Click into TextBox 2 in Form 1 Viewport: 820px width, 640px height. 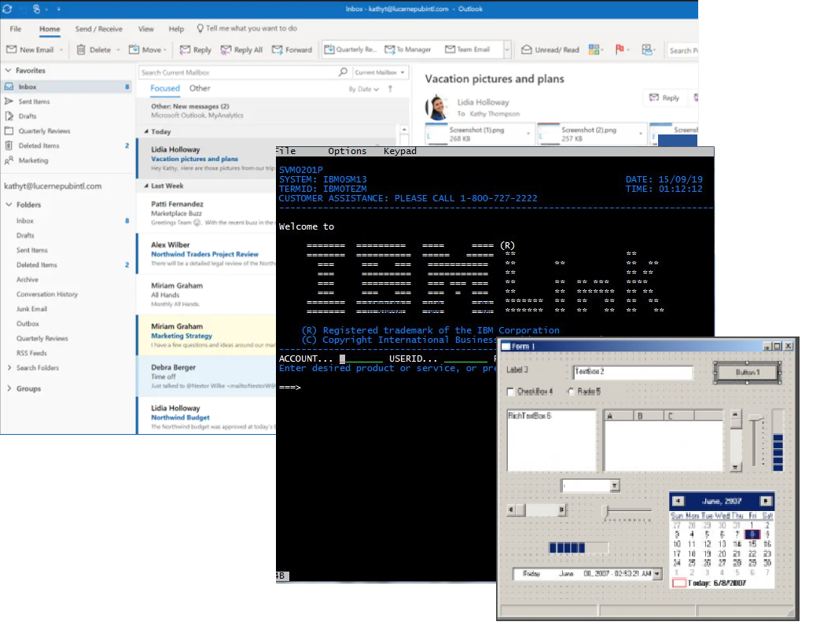[x=633, y=373]
